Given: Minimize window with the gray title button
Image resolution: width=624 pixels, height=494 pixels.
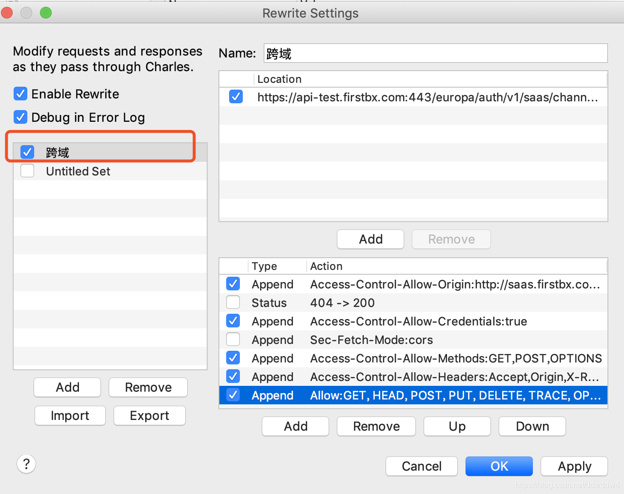Looking at the screenshot, I should point(26,13).
